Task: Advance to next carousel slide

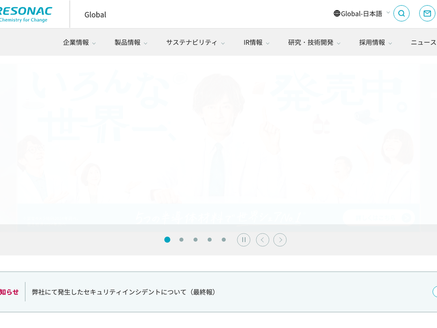Action: (x=280, y=240)
